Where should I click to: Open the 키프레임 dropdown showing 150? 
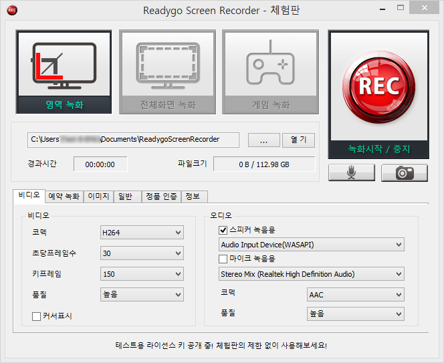[x=142, y=274]
